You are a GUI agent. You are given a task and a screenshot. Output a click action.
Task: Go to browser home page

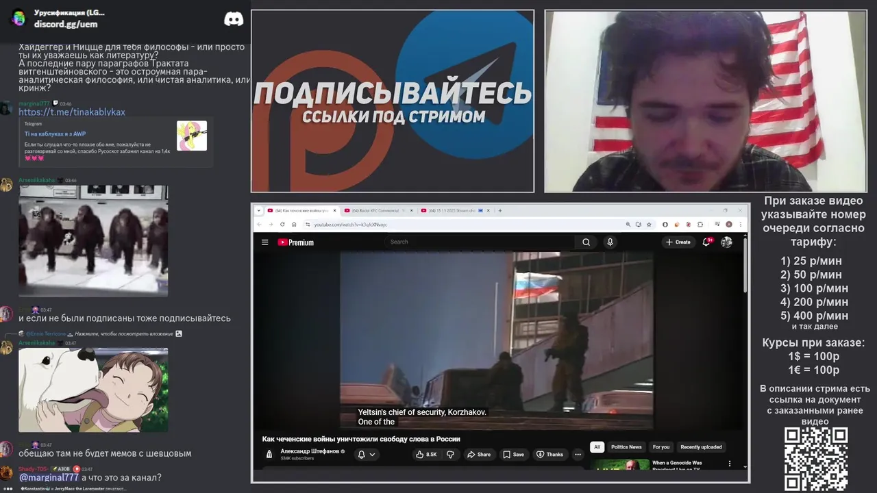(x=294, y=225)
